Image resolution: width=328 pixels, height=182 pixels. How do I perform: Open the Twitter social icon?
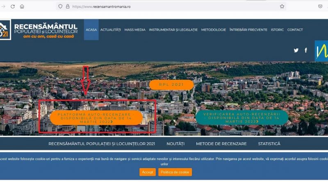296,50
